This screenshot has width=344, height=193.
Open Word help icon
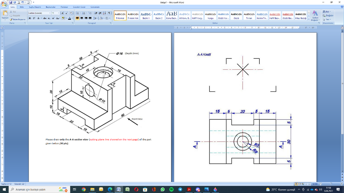coord(342,7)
